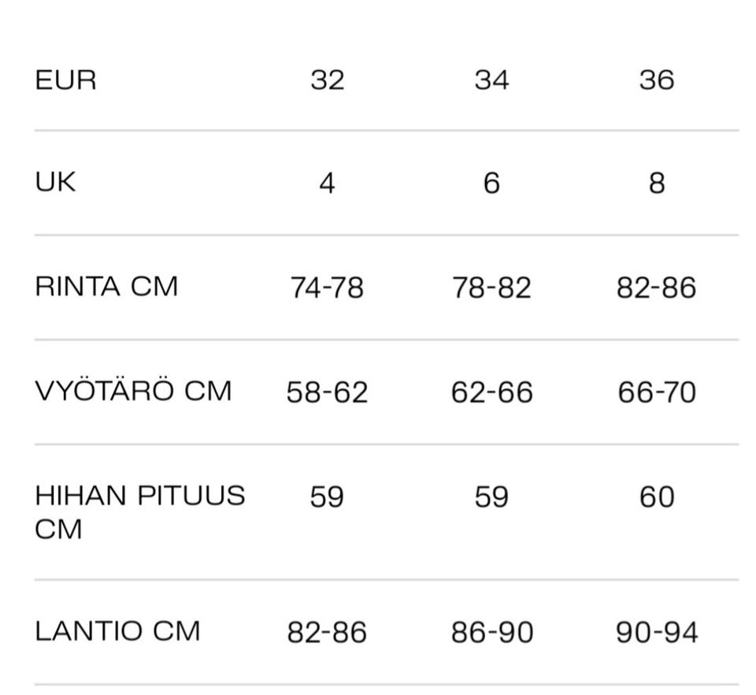Image resolution: width=756 pixels, height=695 pixels.
Task: Click waist measurement 66-70 value
Action: 656,392
